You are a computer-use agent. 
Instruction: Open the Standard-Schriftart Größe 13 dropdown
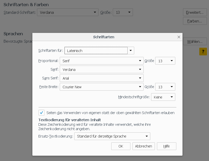(123, 12)
